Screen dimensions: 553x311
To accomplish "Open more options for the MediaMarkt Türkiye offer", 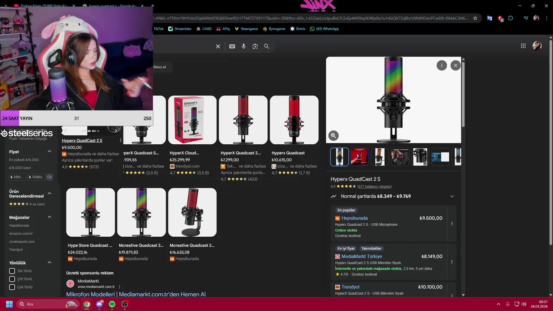I will 452,262.
